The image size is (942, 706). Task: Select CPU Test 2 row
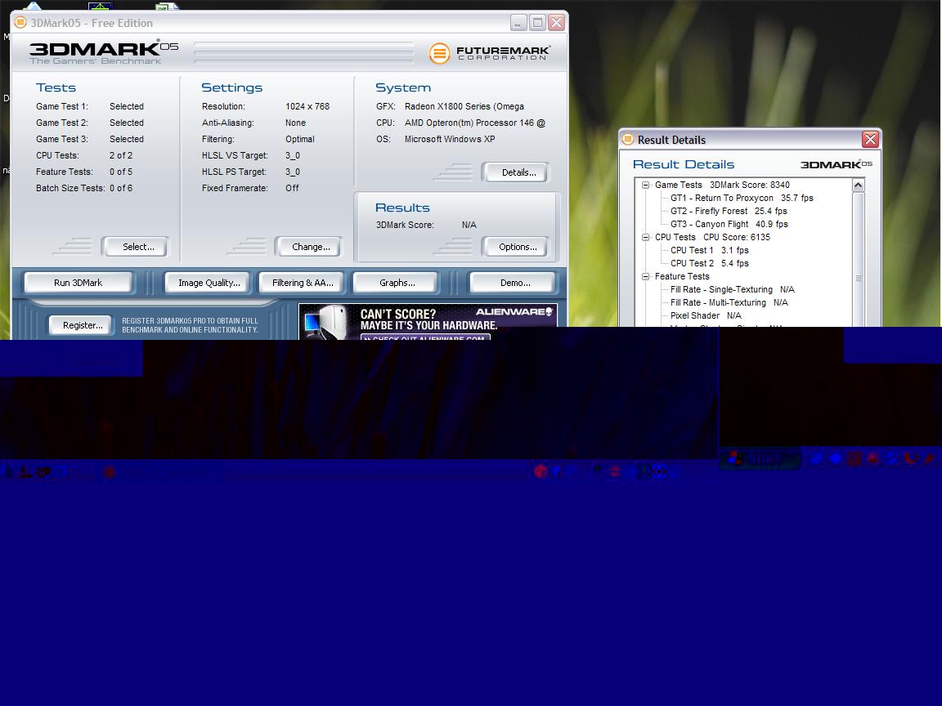tap(710, 264)
